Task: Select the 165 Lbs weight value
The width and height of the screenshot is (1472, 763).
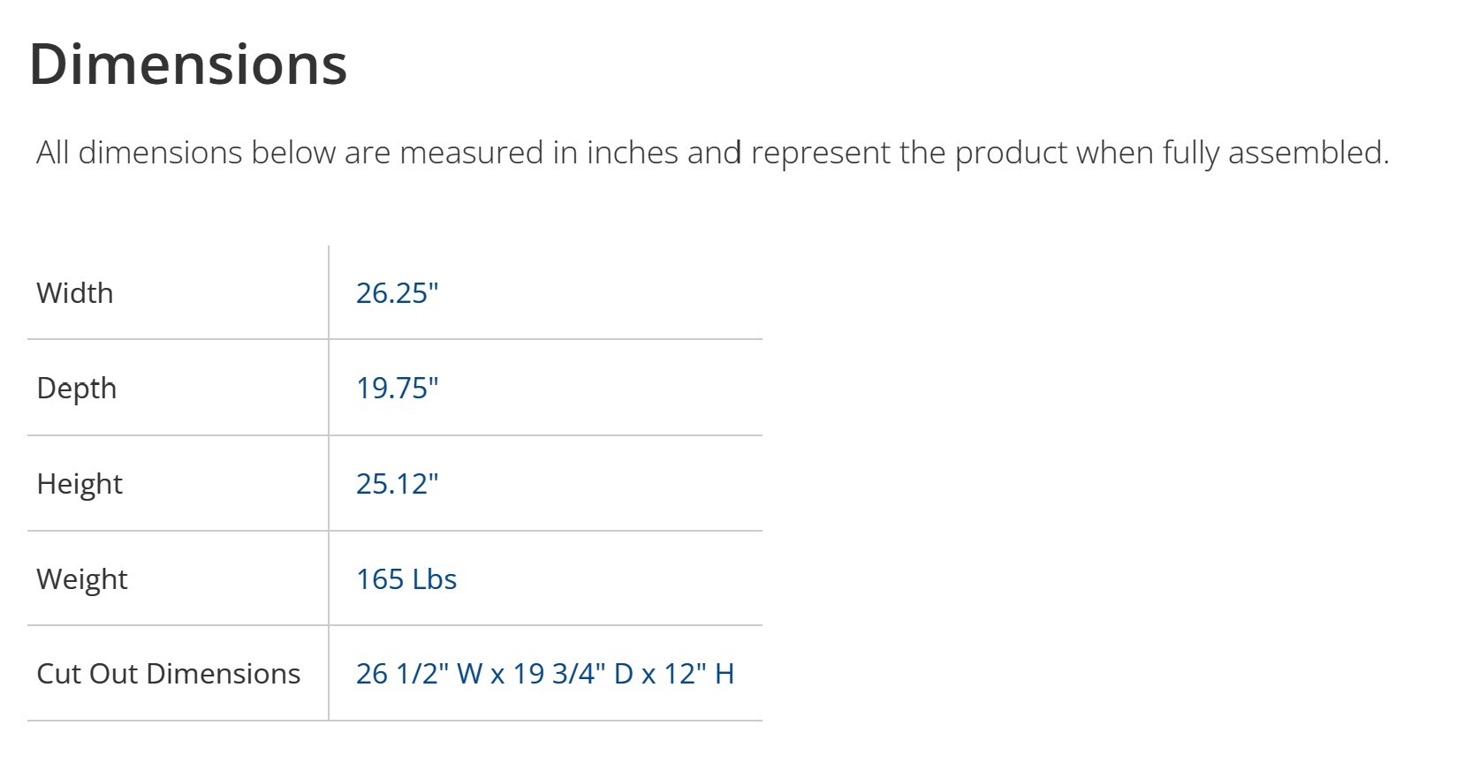Action: [x=406, y=579]
